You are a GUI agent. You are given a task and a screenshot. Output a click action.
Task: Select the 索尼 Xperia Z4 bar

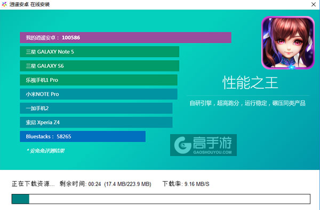(96, 122)
